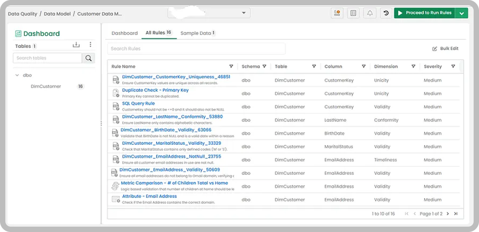This screenshot has width=479, height=232.
Task: Select the DimCustomer table in the tree
Action: 46,86
